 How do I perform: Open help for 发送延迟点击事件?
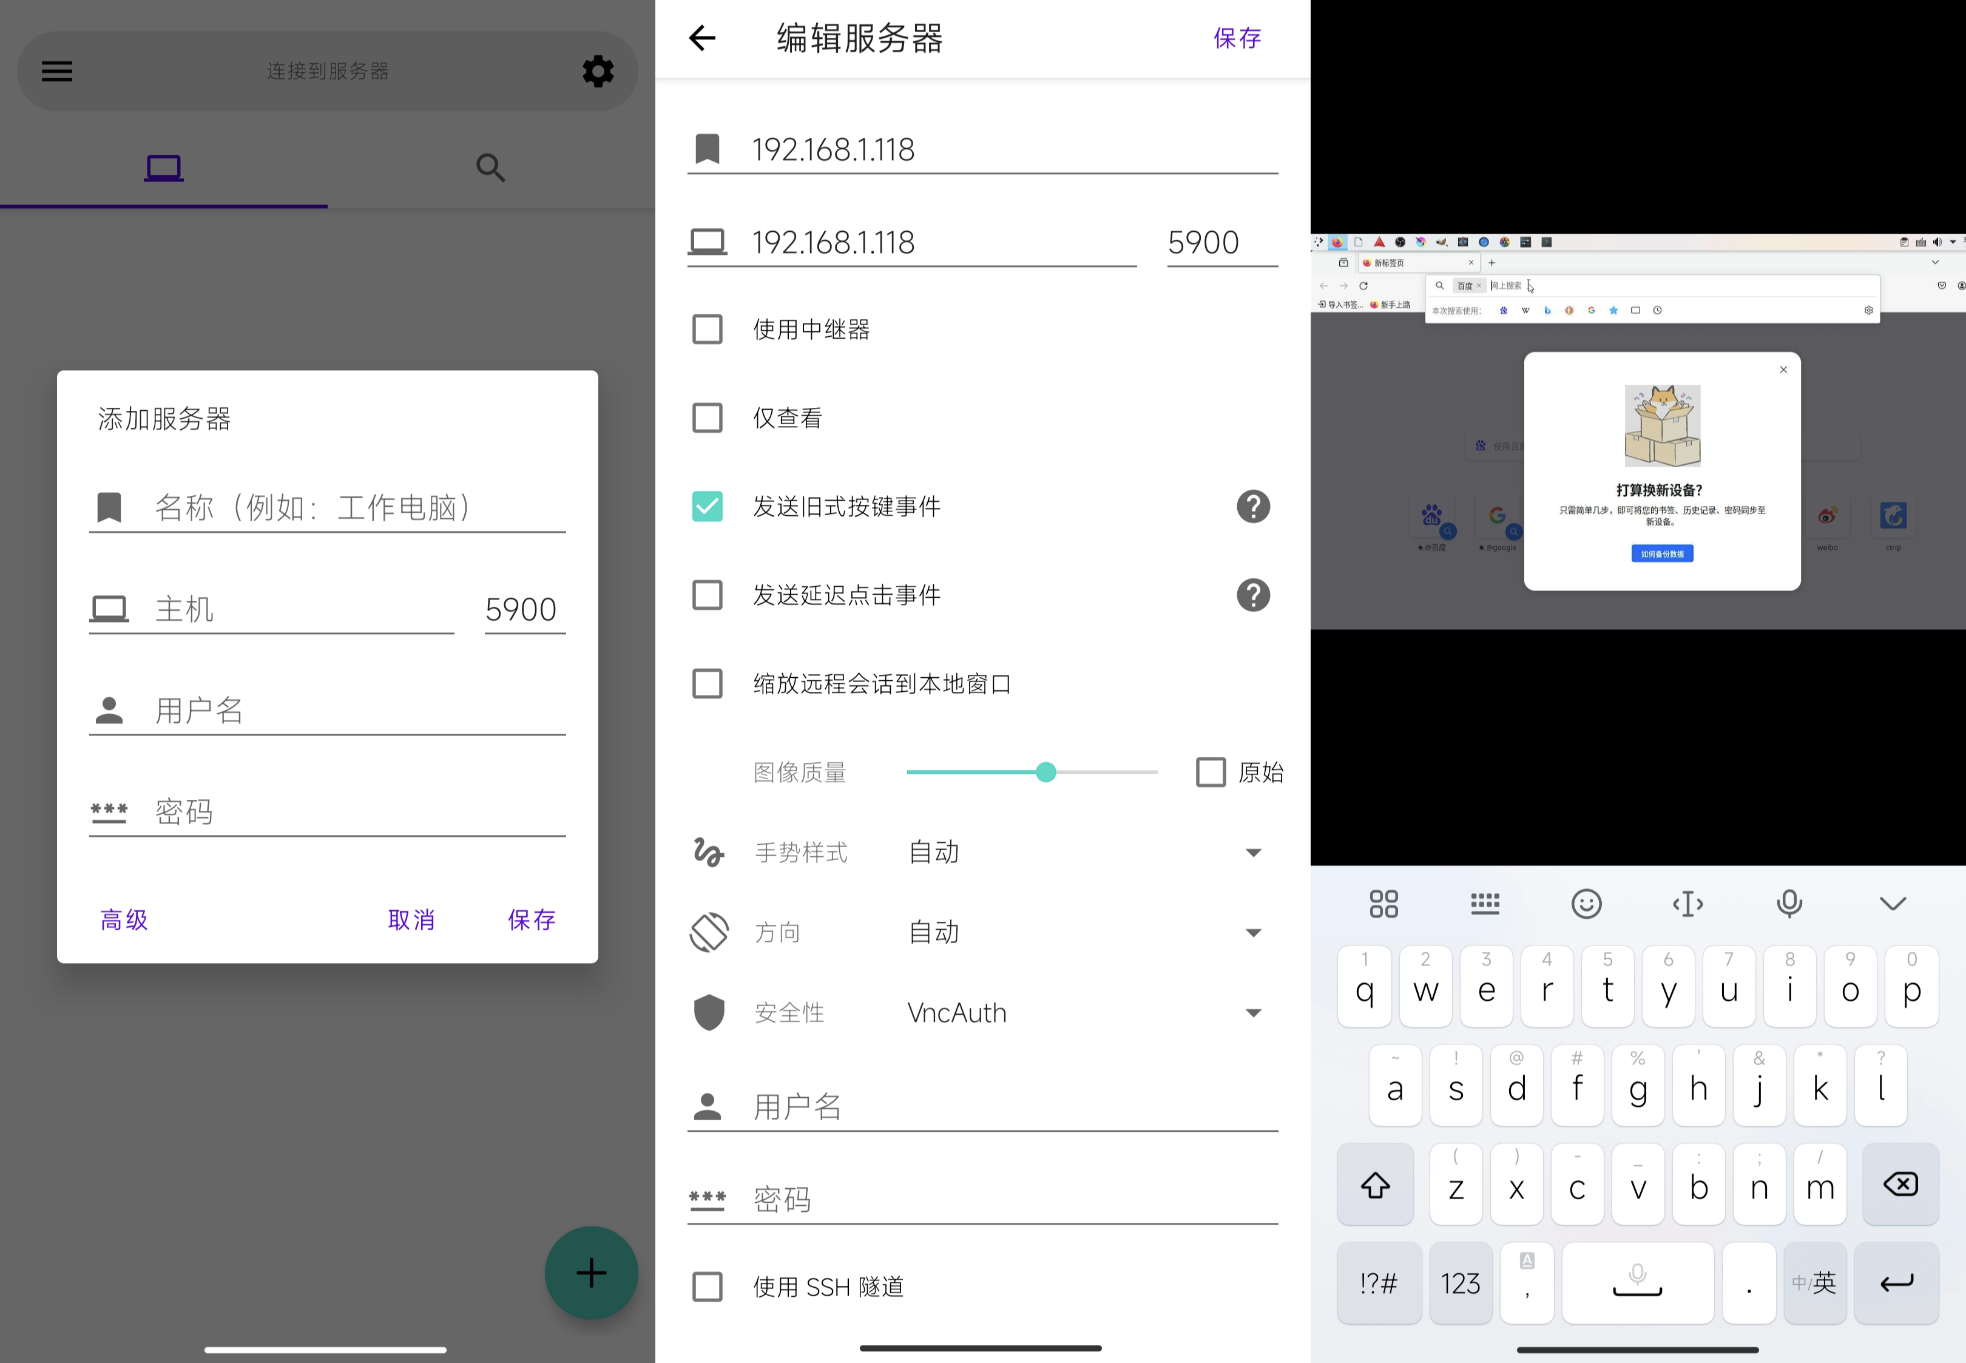(x=1252, y=595)
